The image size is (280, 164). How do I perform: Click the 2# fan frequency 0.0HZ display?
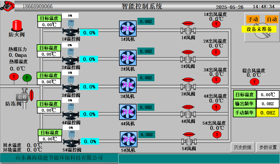pyautogui.click(x=146, y=51)
